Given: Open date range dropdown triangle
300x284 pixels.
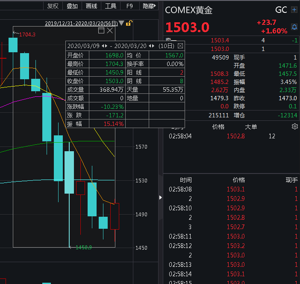Looking at the screenshot, I should click(x=121, y=23).
